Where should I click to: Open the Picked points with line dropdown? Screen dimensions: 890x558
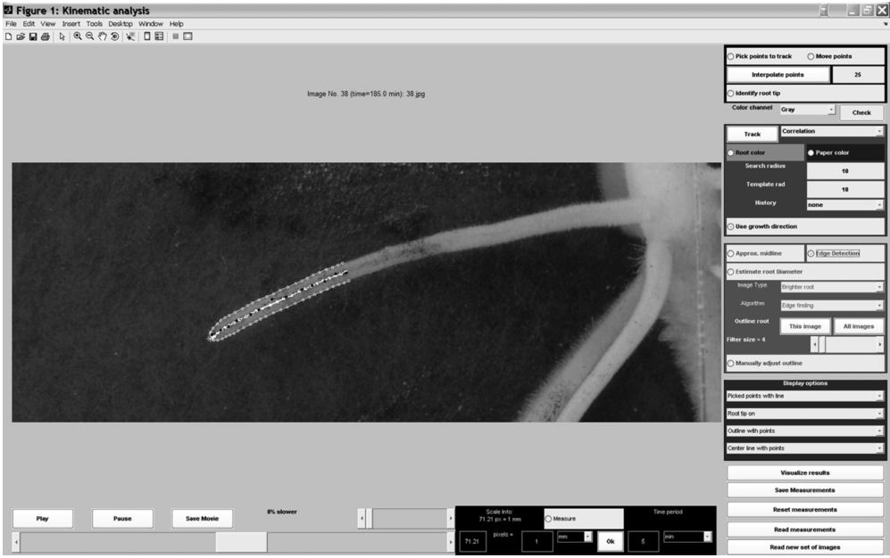coord(804,396)
